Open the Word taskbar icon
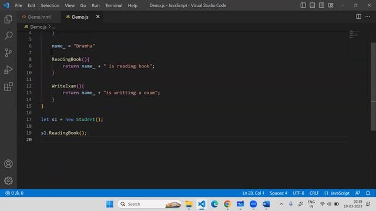This screenshot has height=211, width=376. point(266,204)
